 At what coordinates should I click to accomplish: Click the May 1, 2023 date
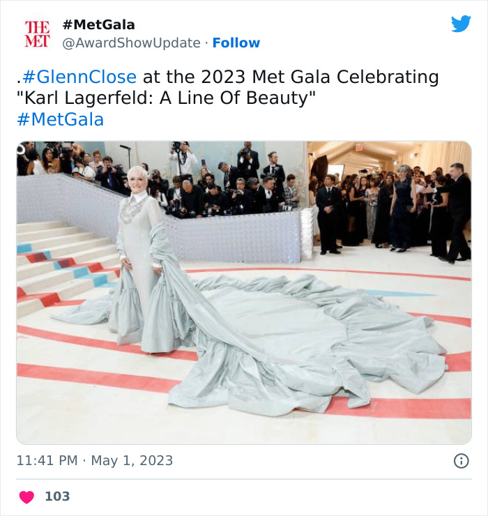coord(132,461)
